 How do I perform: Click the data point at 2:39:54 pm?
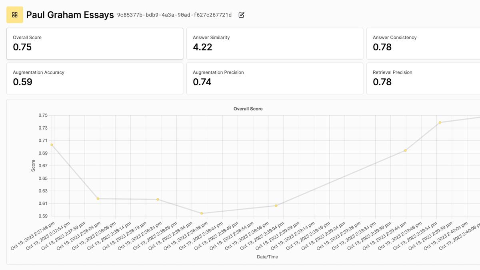coord(440,122)
